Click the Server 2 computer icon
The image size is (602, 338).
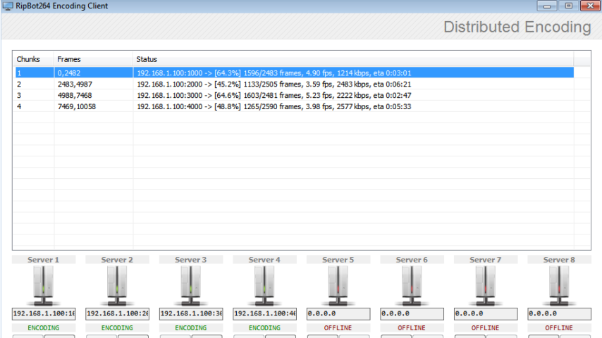[117, 286]
